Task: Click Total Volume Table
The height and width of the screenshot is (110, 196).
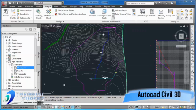Action: click(x=121, y=14)
